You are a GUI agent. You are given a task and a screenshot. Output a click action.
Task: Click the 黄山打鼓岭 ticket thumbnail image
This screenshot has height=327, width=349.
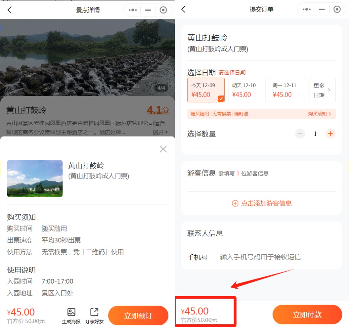35,178
